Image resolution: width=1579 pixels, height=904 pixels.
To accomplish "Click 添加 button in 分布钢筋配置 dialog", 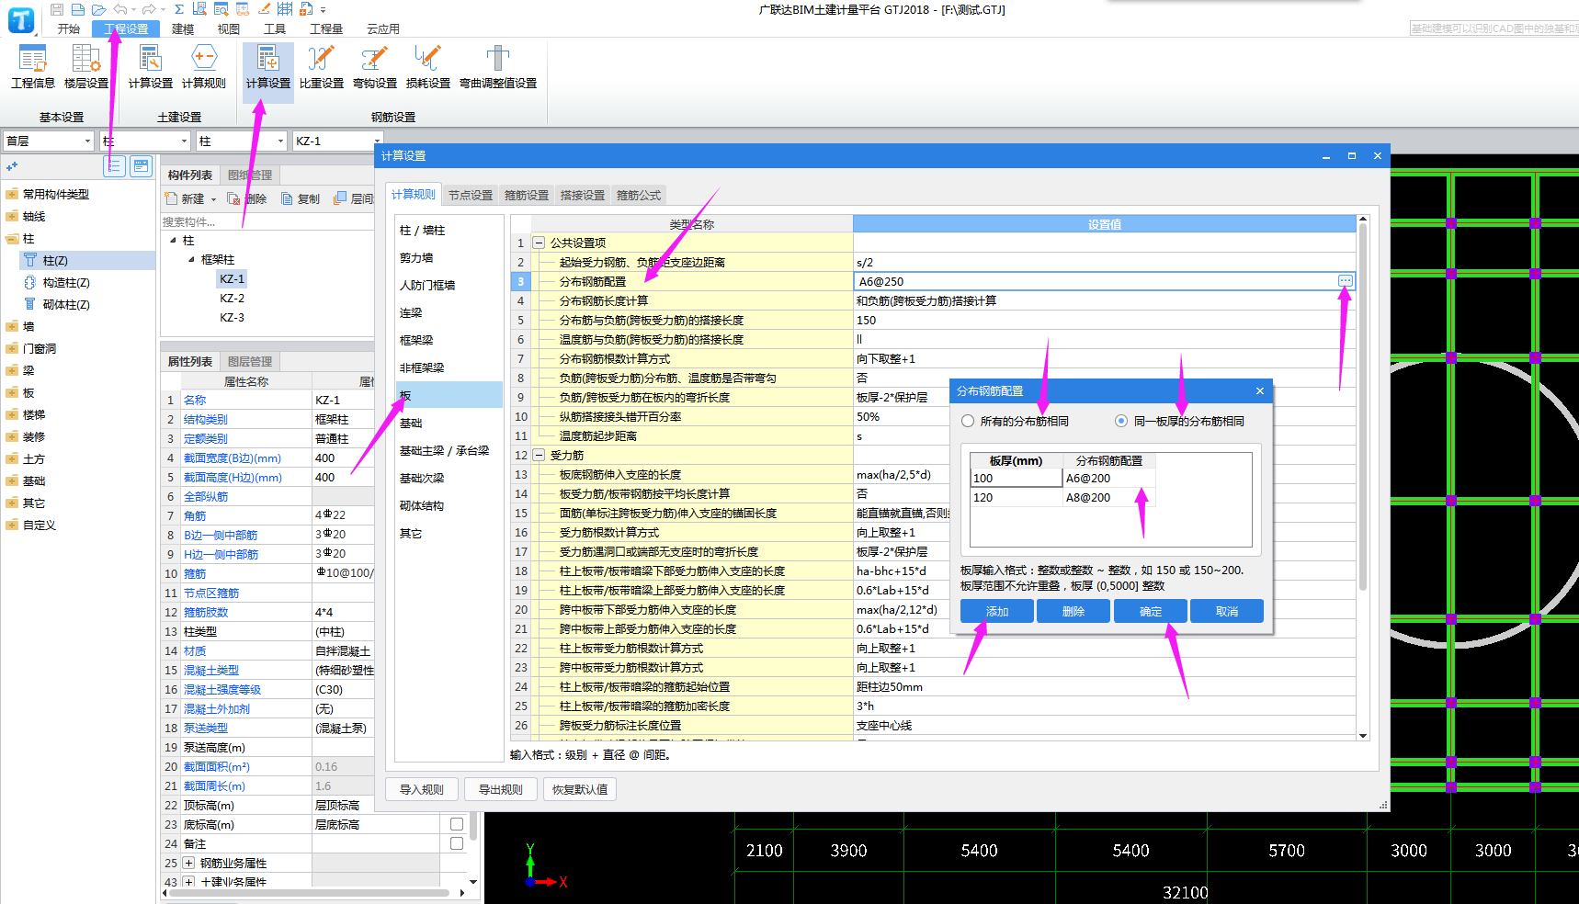I will click(997, 611).
